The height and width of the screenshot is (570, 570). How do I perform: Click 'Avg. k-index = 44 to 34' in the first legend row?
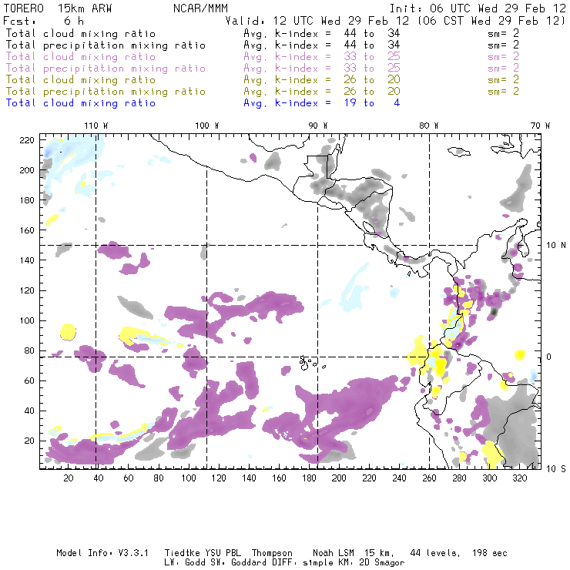click(322, 33)
